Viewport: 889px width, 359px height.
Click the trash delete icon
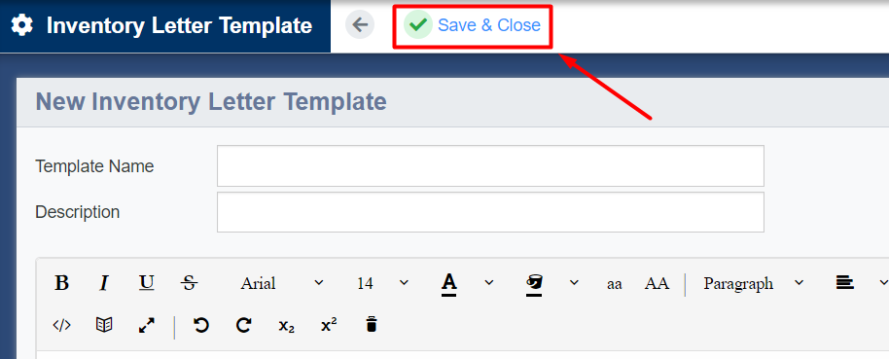372,325
